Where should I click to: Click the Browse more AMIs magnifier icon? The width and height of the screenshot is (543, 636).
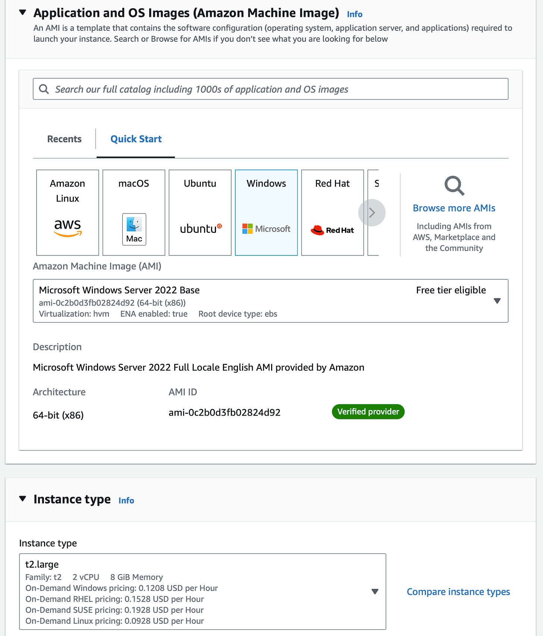[454, 186]
